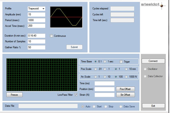Click the Str.Offset button
This screenshot has width=170, height=113.
125,95
